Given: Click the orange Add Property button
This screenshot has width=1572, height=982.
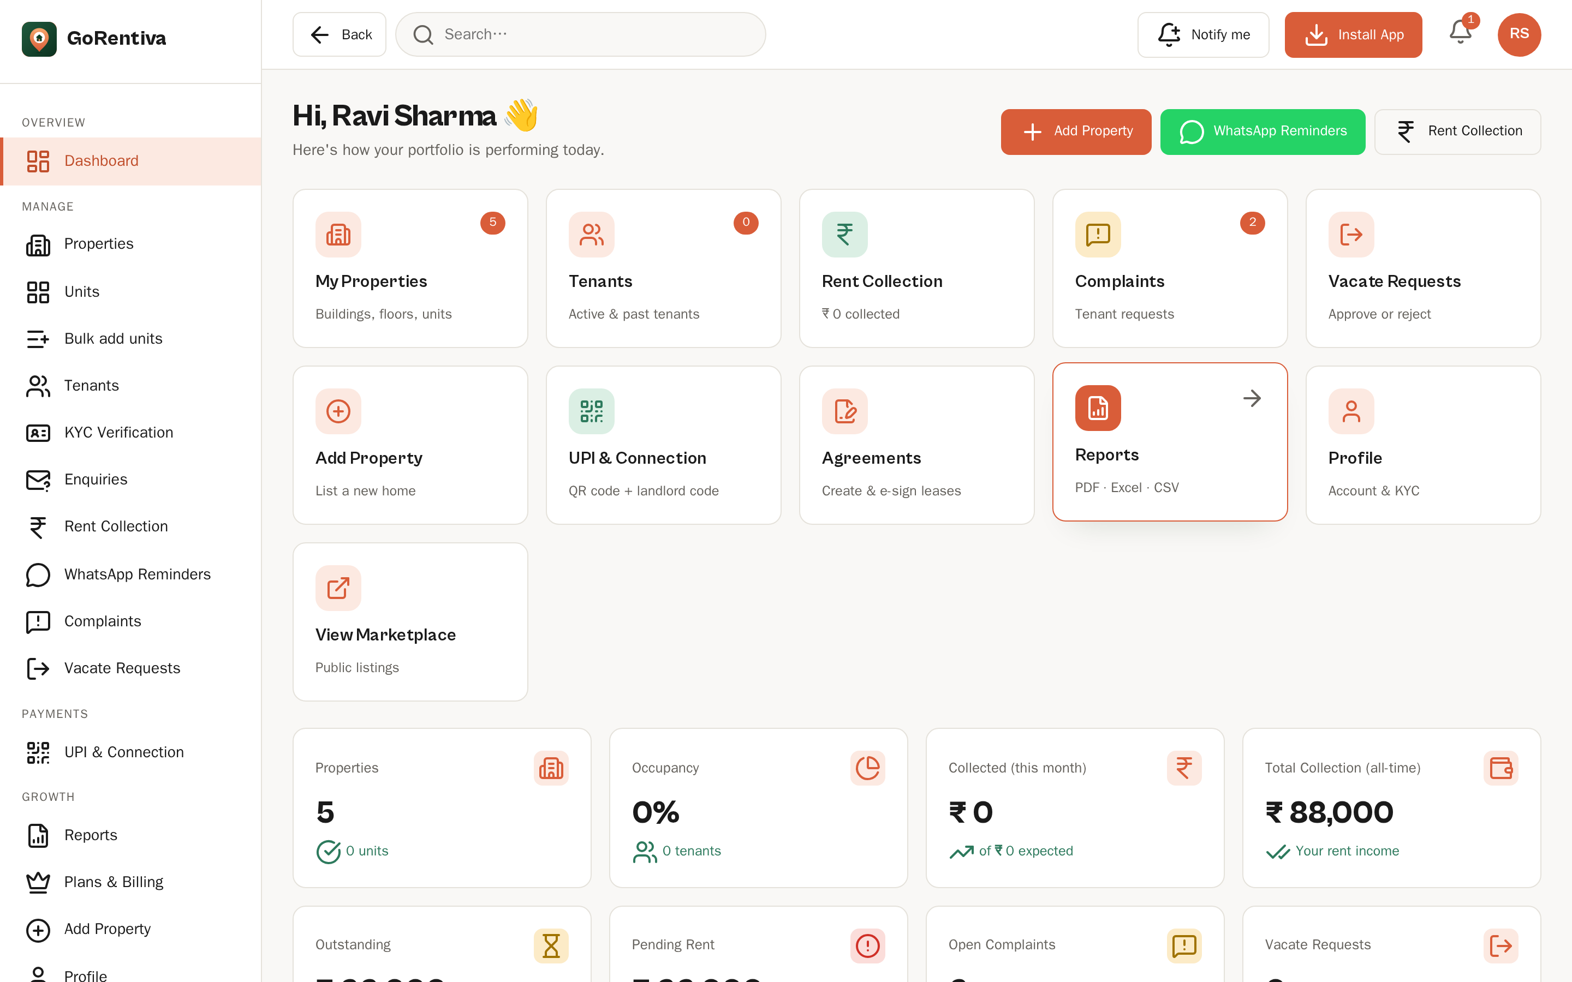Looking at the screenshot, I should pos(1076,131).
